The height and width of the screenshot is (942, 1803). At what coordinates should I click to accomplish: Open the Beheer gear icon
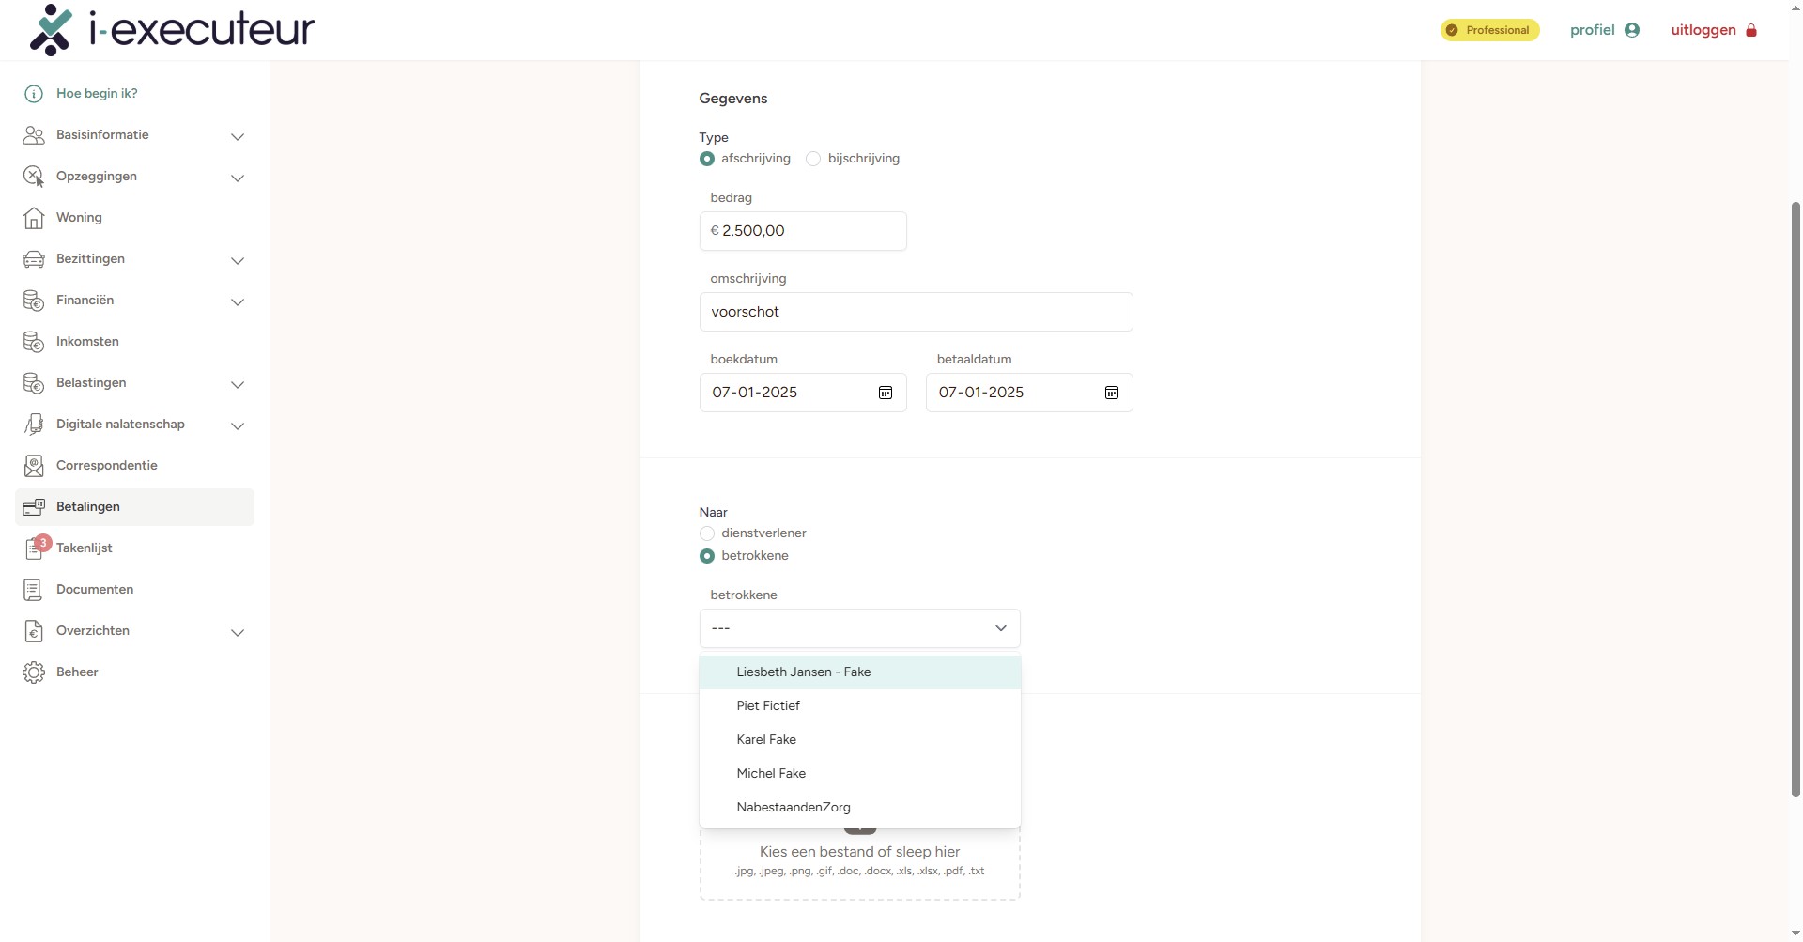pyautogui.click(x=34, y=672)
